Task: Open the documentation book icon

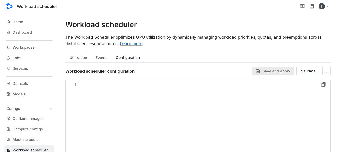Action: (x=312, y=6)
